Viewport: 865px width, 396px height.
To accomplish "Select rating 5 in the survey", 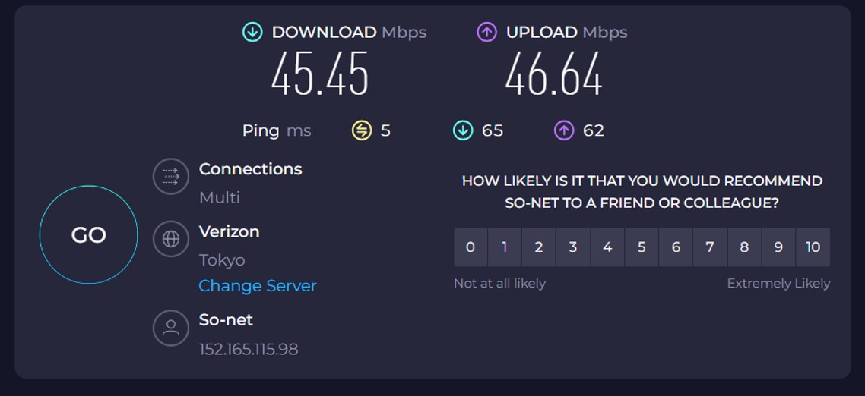I will coord(642,247).
